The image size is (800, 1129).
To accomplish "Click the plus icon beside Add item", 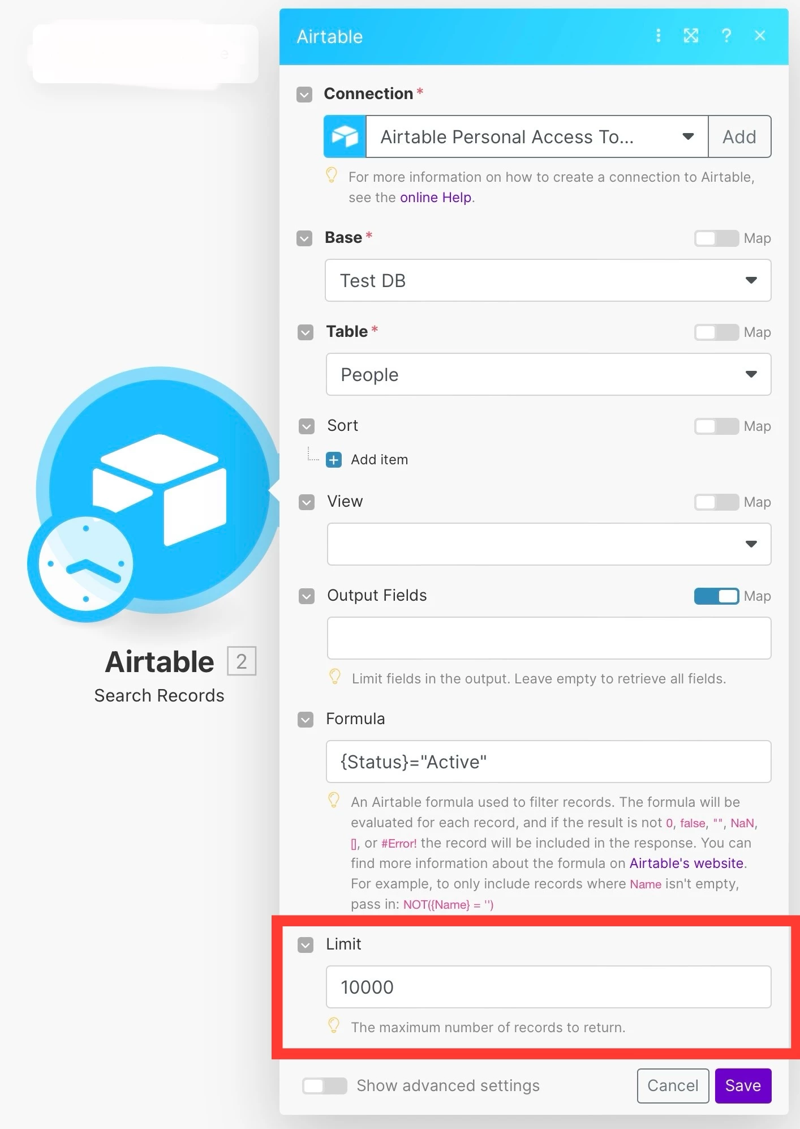I will (x=334, y=460).
